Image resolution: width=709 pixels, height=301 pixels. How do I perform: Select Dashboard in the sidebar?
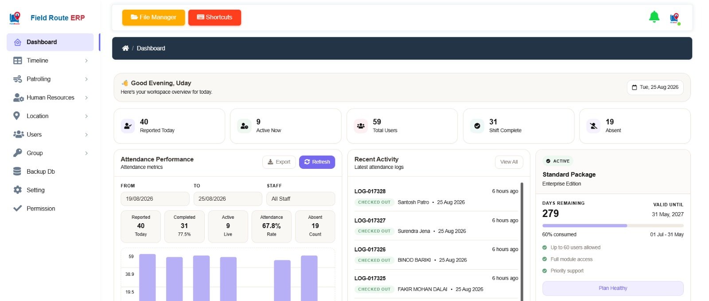point(50,42)
